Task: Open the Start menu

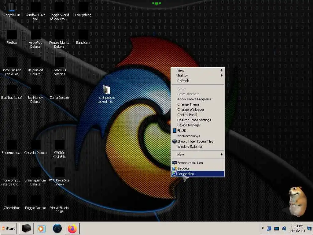Action: click(x=9, y=228)
